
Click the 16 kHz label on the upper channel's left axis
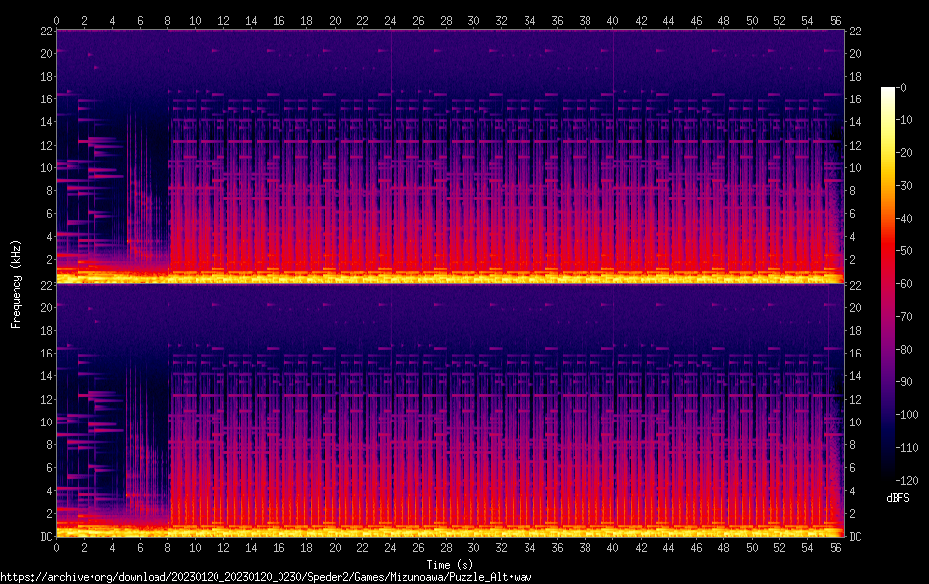[44, 99]
